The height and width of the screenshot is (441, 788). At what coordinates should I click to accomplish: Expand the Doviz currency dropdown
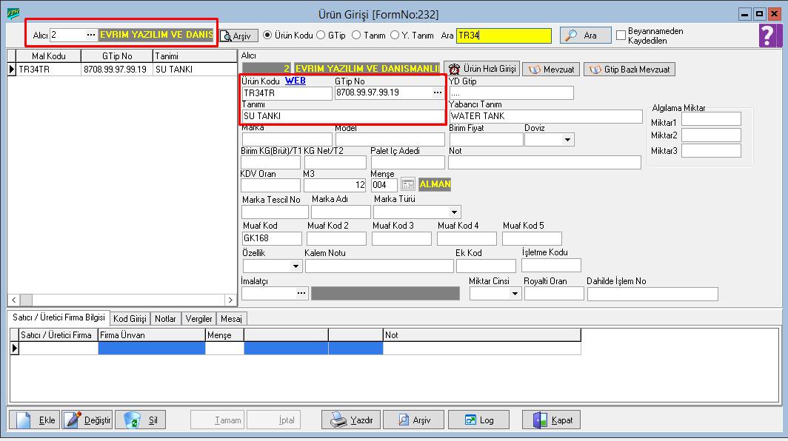pyautogui.click(x=568, y=139)
